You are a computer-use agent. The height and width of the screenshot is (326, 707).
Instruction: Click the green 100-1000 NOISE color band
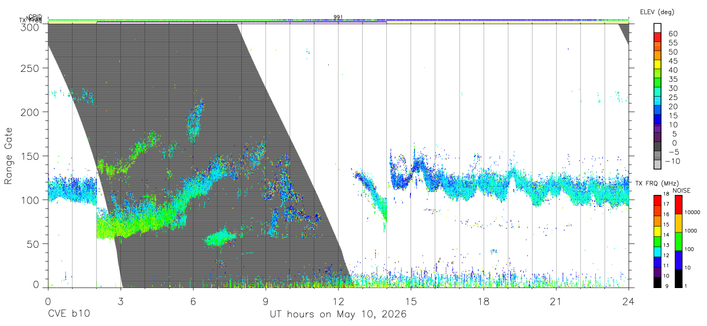point(679,241)
